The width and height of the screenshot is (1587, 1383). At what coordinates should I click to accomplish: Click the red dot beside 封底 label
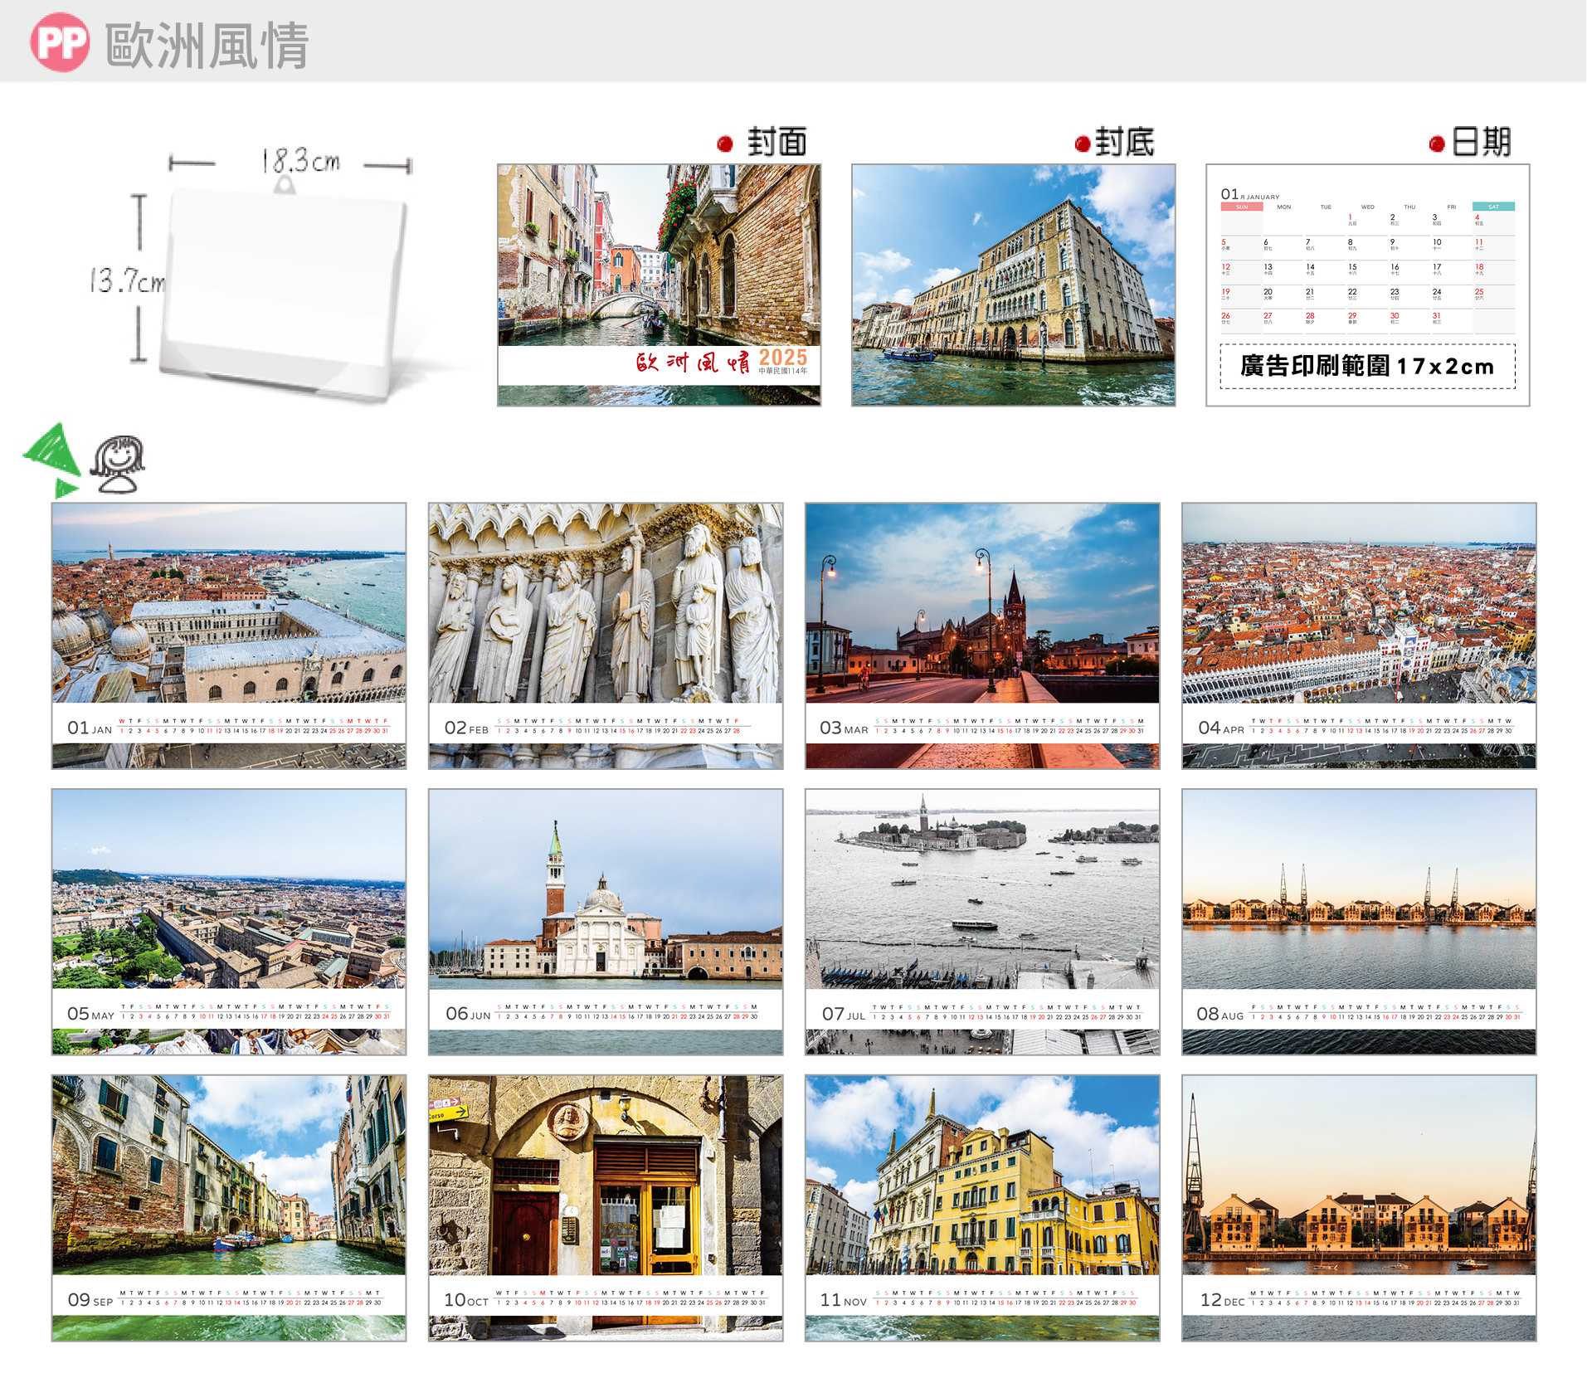[x=1082, y=144]
